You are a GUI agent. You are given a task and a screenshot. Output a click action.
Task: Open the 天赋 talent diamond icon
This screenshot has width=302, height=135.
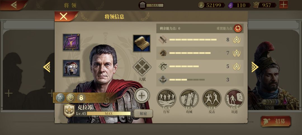click(142, 67)
